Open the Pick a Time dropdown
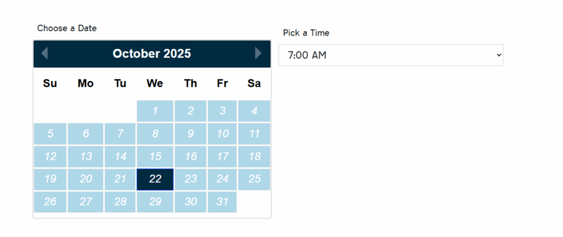This screenshot has width=563, height=237. pyautogui.click(x=391, y=55)
